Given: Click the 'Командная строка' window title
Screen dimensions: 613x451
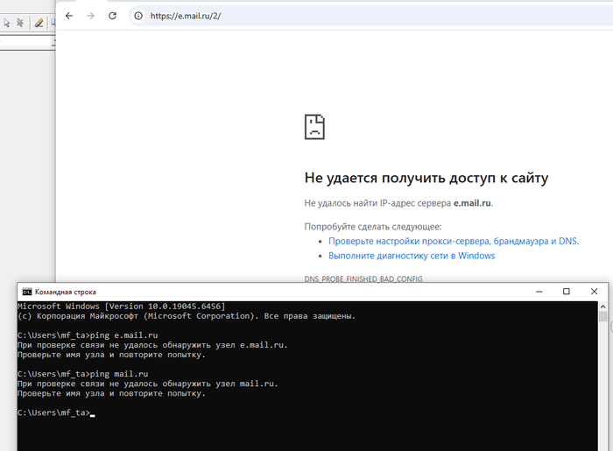Looking at the screenshot, I should tap(66, 292).
